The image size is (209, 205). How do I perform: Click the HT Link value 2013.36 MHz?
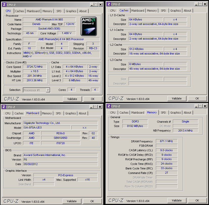[x=35, y=80]
